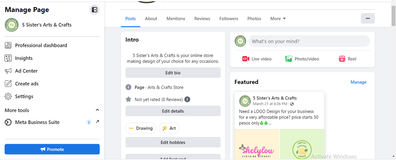Click the Arts & Crafts Store category text
396x160 pixels.
point(165,87)
